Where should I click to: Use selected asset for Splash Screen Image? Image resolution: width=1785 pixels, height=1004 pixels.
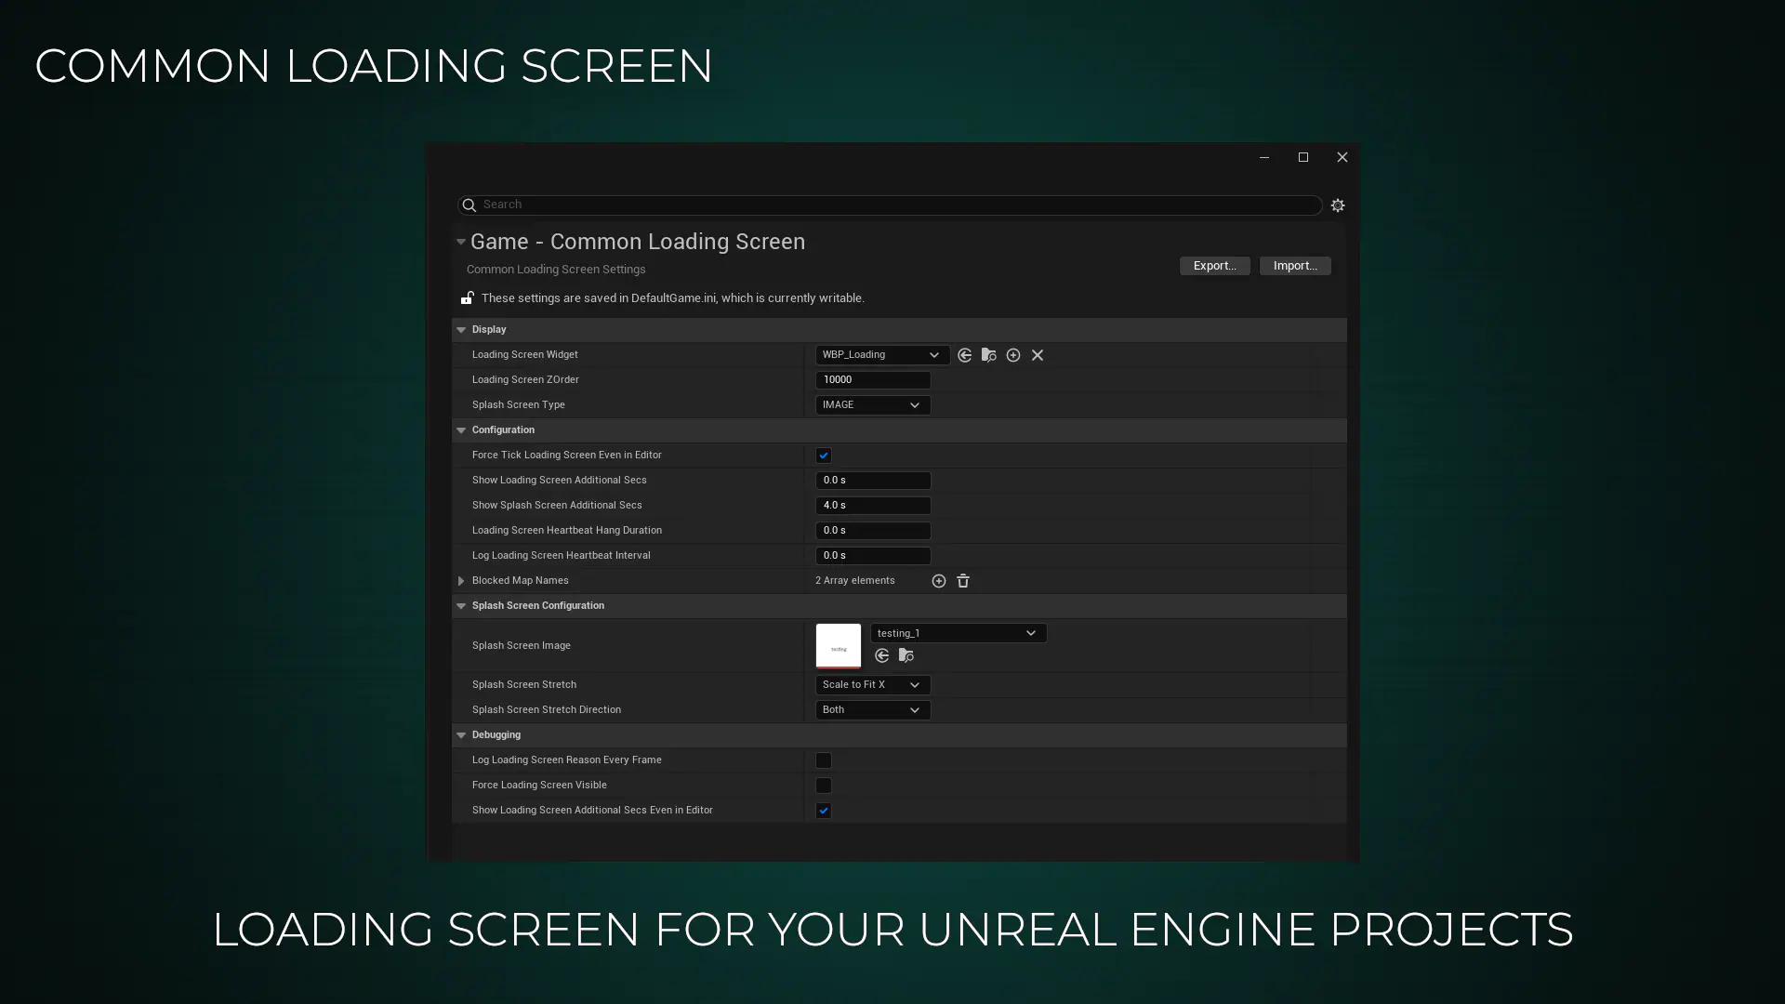coord(882,656)
